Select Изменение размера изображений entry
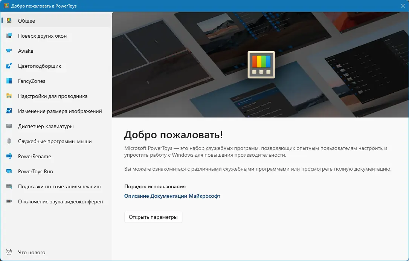The height and width of the screenshot is (261, 409). [x=56, y=111]
